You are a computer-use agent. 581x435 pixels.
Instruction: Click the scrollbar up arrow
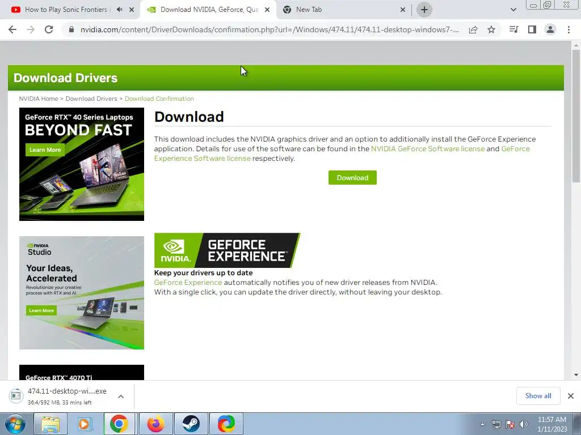[x=576, y=45]
